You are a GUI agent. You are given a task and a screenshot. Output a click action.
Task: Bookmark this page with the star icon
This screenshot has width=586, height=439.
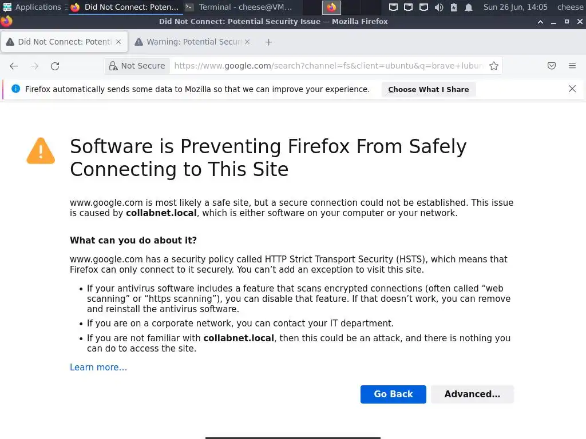pyautogui.click(x=494, y=66)
